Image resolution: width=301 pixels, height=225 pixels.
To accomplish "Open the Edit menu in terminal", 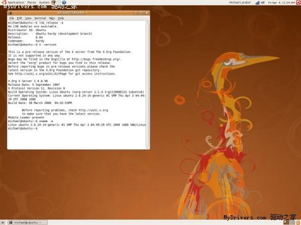I will (x=19, y=18).
